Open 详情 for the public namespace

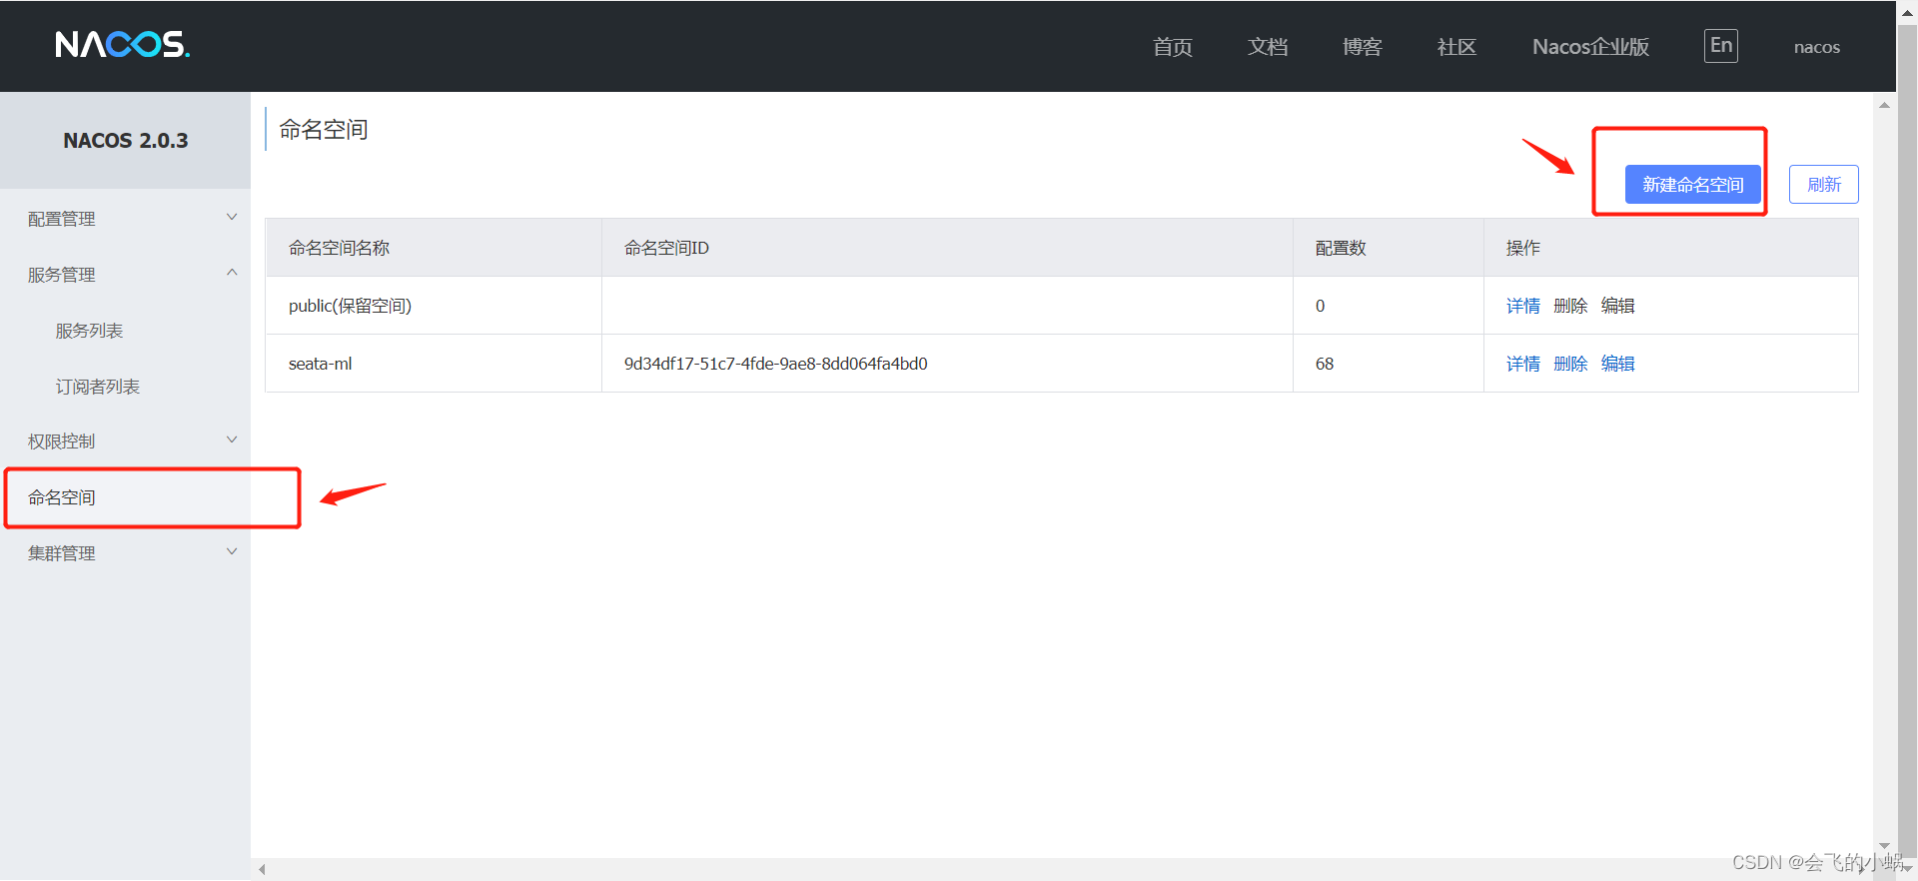pyautogui.click(x=1522, y=306)
